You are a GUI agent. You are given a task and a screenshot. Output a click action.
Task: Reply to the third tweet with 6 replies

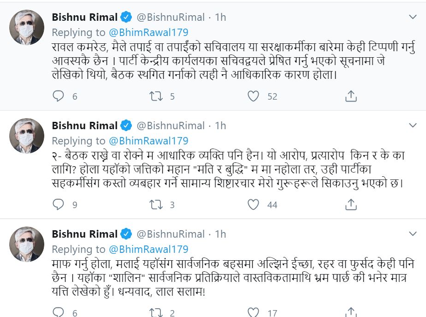(x=59, y=312)
